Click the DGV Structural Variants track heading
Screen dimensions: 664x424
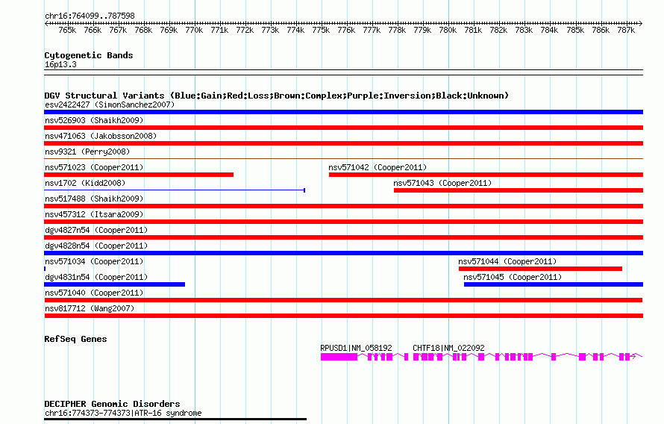click(x=276, y=96)
